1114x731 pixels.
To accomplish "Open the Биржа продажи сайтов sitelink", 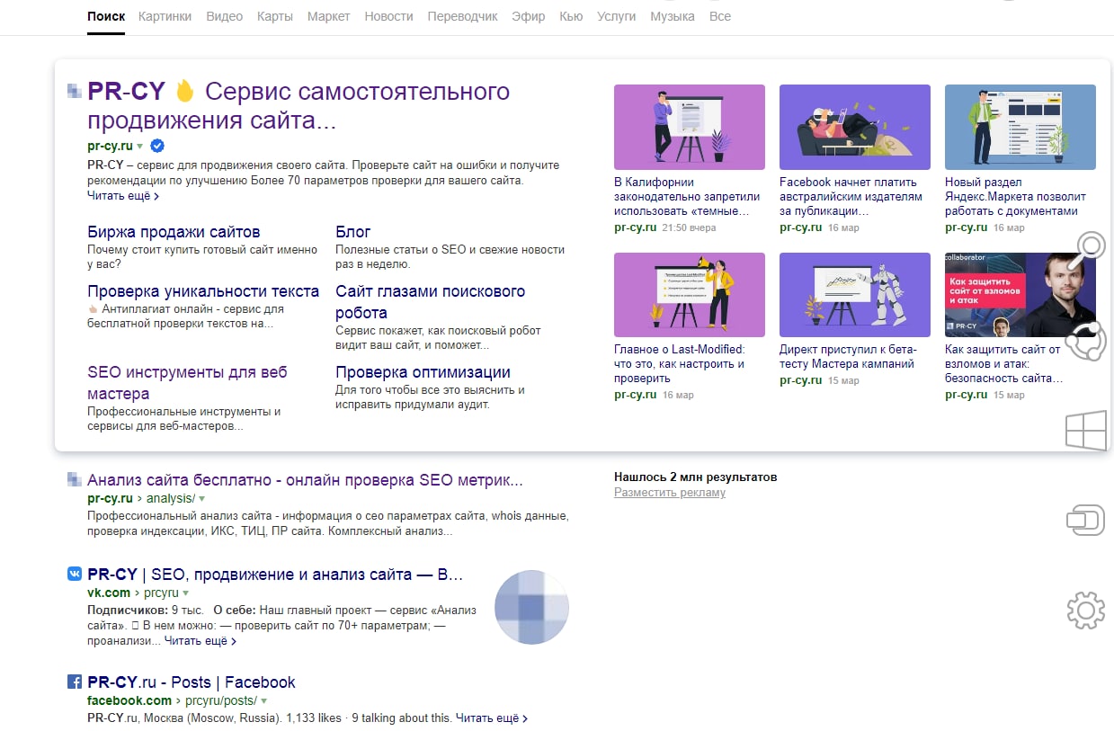I will click(174, 232).
